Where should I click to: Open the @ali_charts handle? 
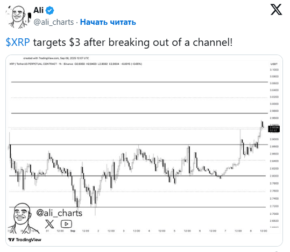[54, 22]
